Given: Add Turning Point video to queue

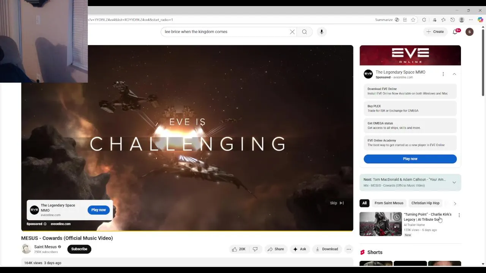Looking at the screenshot, I should [x=397, y=227].
